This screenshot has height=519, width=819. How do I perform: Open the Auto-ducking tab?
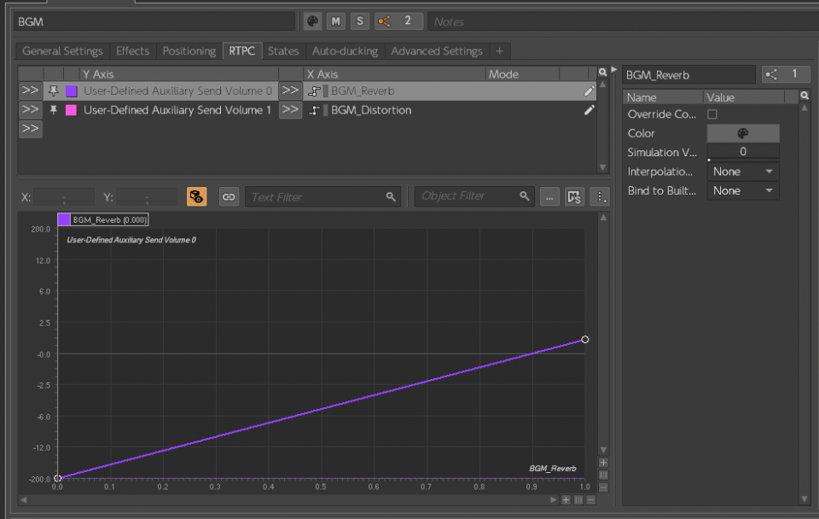[x=345, y=51]
